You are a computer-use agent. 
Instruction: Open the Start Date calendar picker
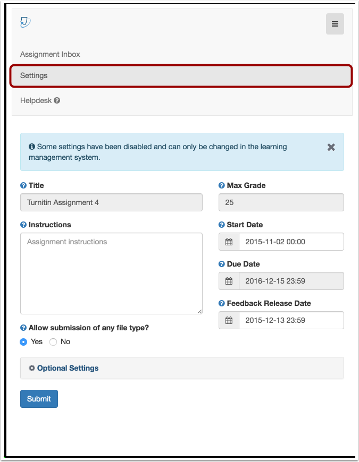point(229,242)
